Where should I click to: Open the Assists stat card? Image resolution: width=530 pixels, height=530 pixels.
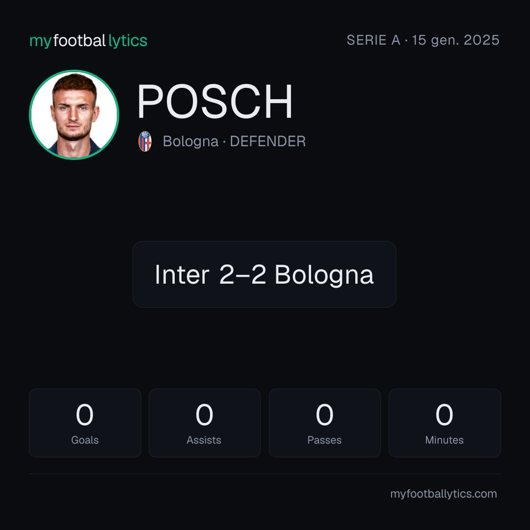pos(205,423)
